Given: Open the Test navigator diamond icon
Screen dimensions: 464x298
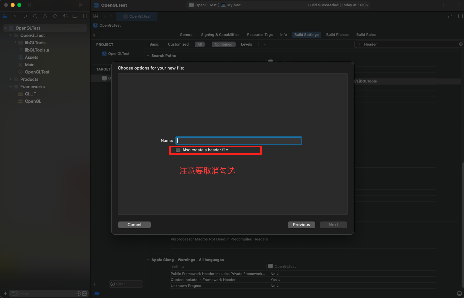Looking at the screenshot, I should tap(55, 16).
